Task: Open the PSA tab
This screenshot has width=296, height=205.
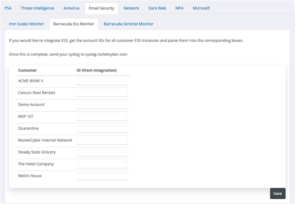Action: tap(8, 8)
